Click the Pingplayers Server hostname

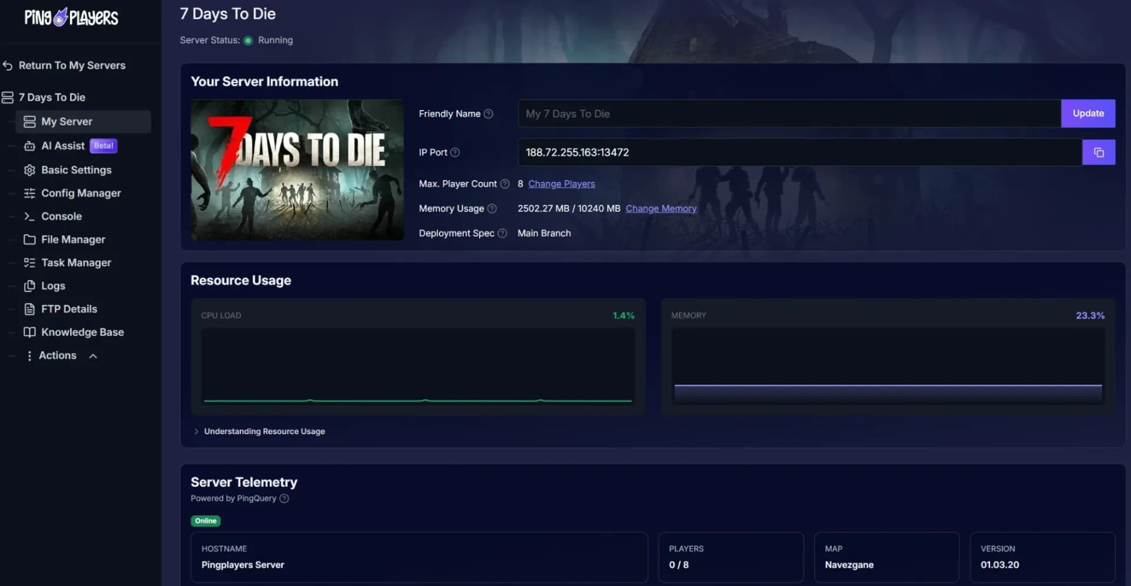[x=243, y=565]
